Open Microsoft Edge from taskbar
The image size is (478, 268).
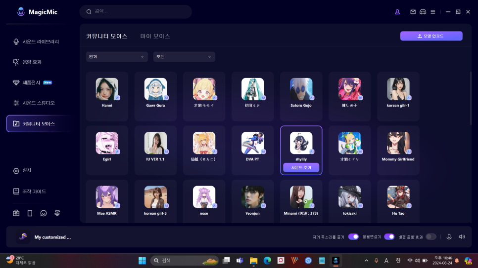[x=267, y=261]
